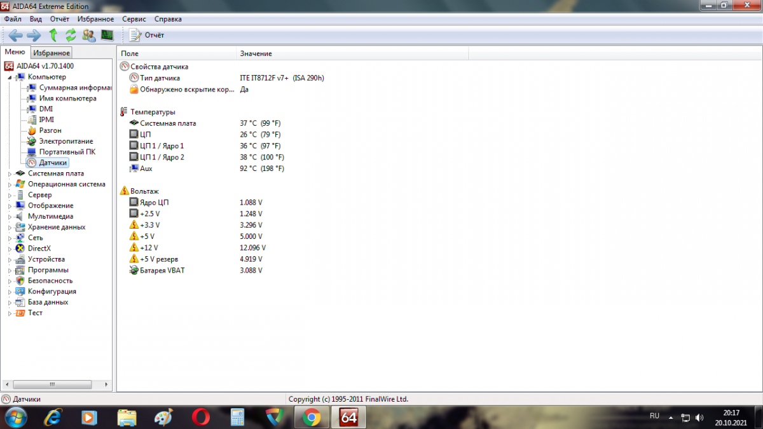Open the users icon in the toolbar

coord(89,35)
